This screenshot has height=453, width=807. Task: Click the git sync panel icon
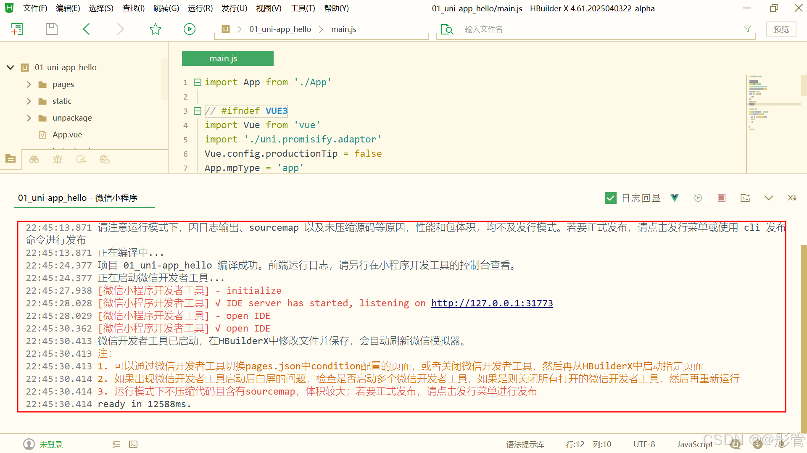point(81,159)
